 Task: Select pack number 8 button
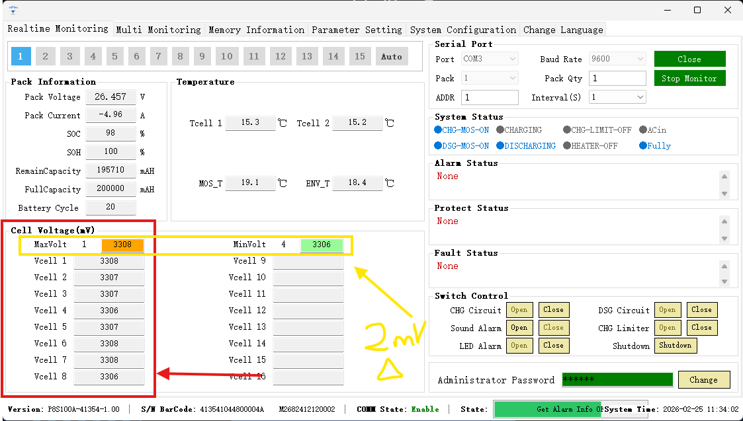point(180,56)
